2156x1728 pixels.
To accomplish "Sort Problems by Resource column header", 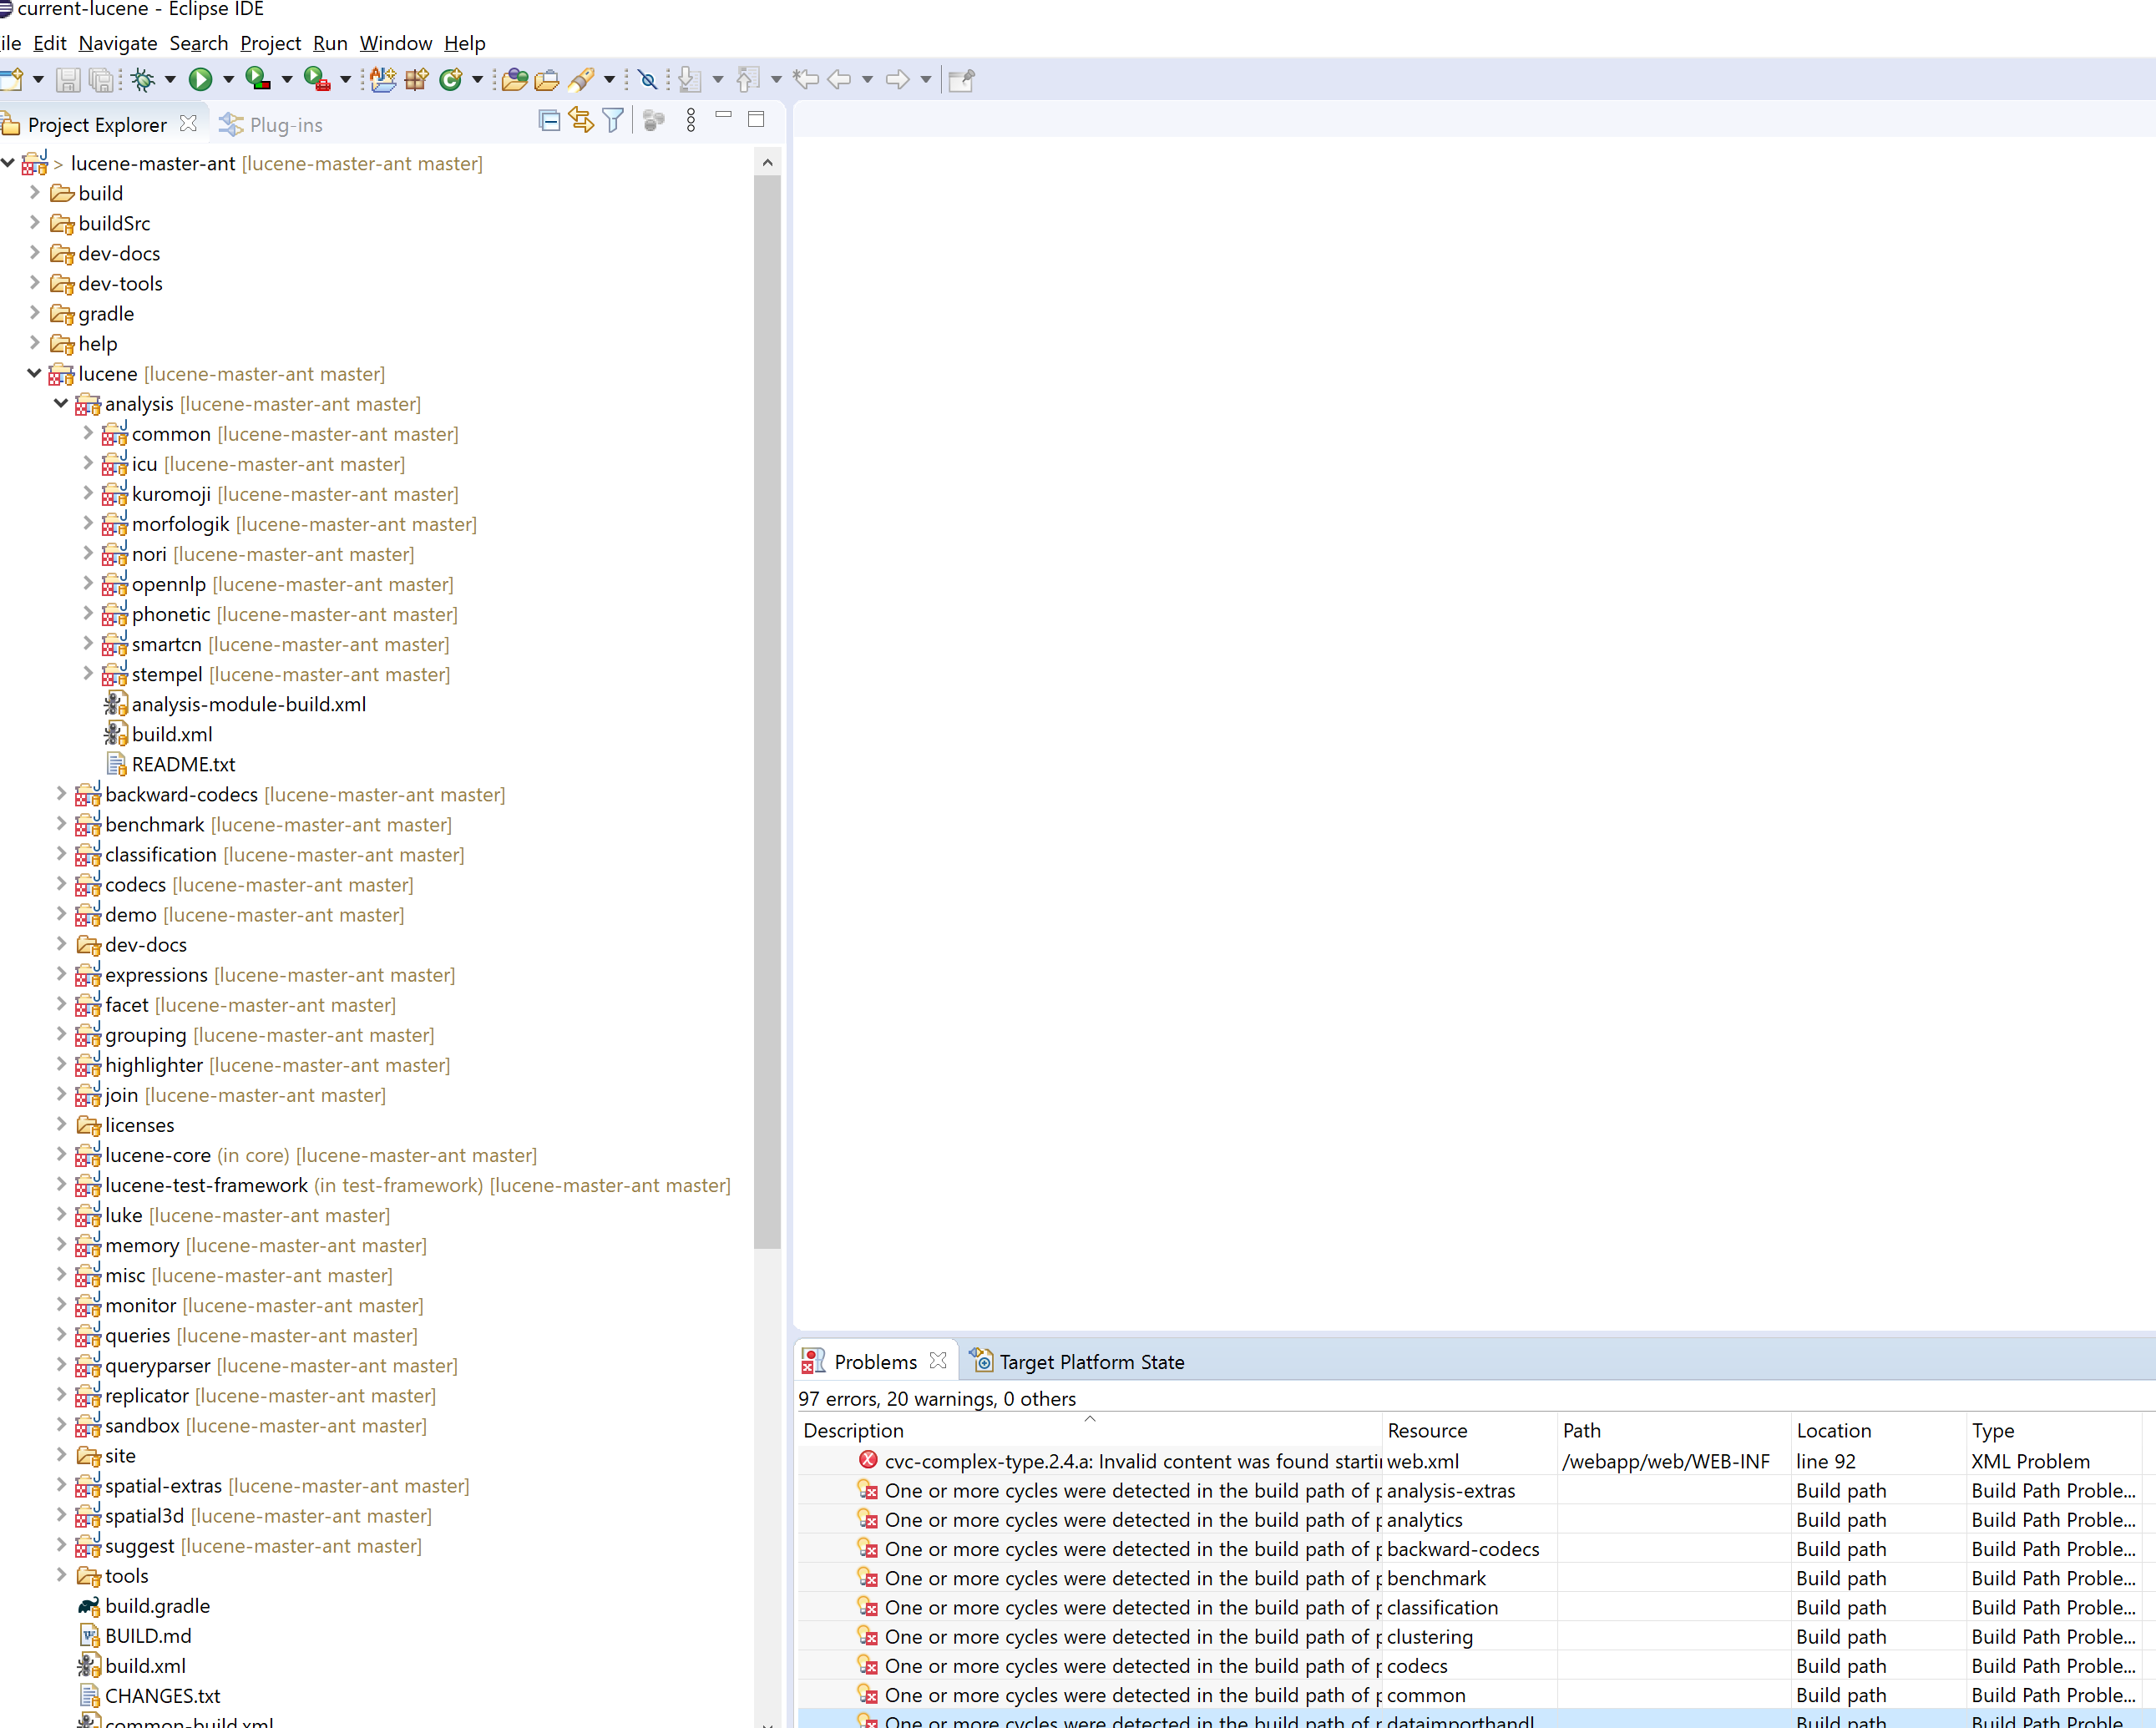I will click(x=1469, y=1430).
